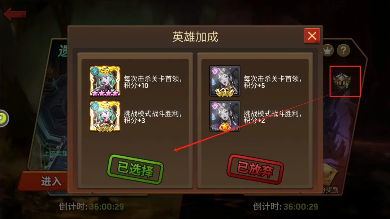
Task: Tap the dark hero portrait with badge 4
Action: pos(225,81)
